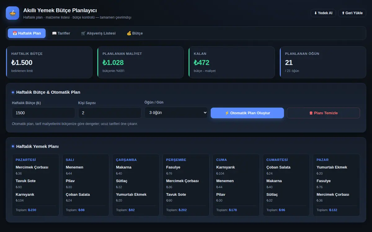Select Pazartesi's Tavuk Sote meal
The height and width of the screenshot is (232, 372).
click(26, 181)
